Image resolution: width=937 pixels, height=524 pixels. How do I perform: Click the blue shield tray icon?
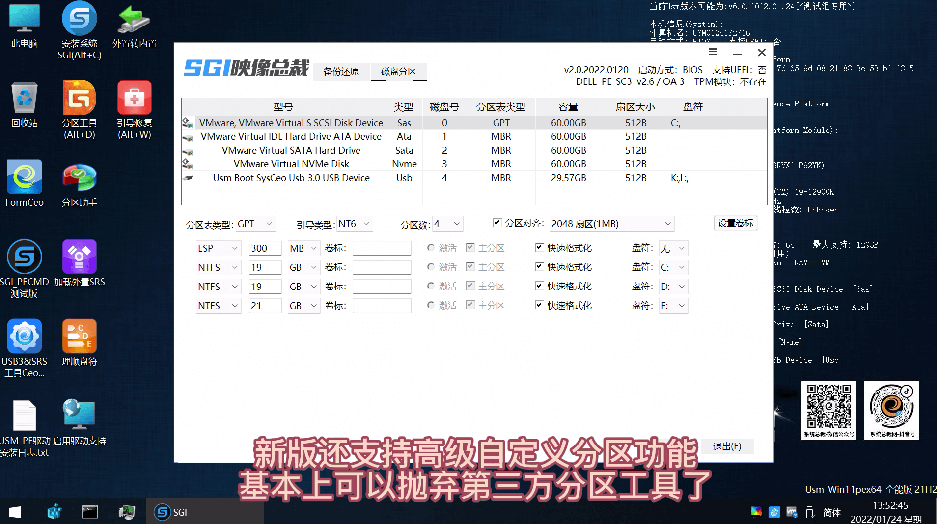[774, 512]
